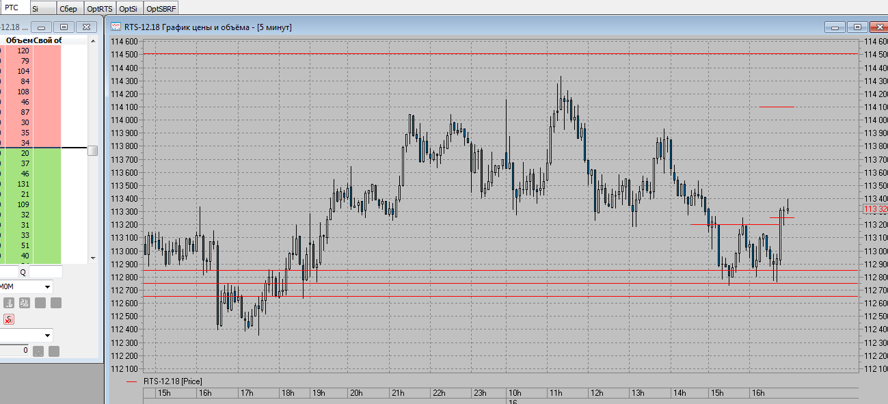Select the ask row with volume 104
The width and height of the screenshot is (888, 404).
tap(31, 71)
